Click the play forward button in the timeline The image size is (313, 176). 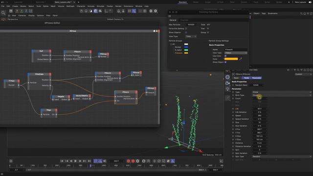point(76,161)
